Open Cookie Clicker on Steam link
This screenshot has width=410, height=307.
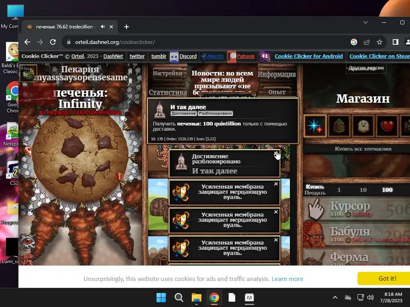380,56
